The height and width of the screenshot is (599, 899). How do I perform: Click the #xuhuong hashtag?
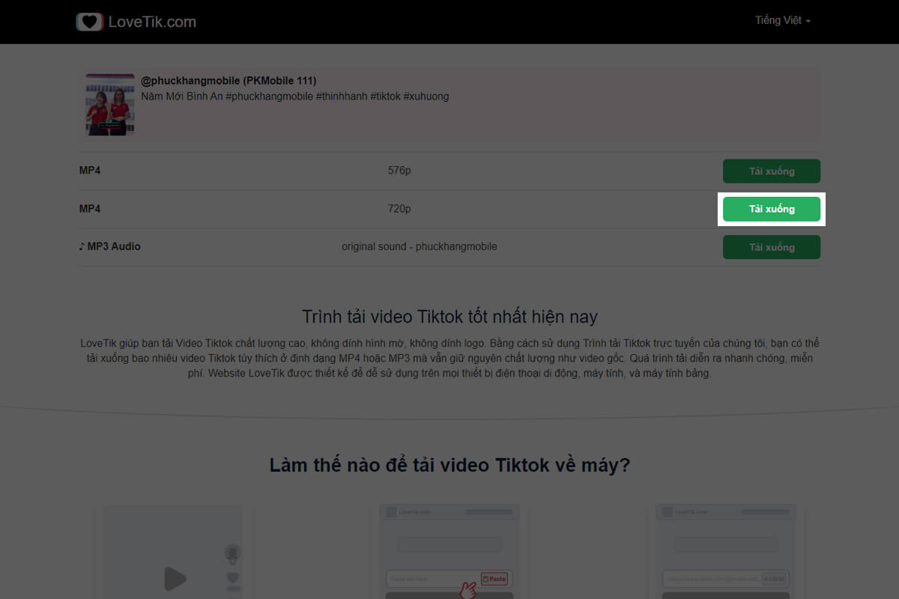pos(429,96)
